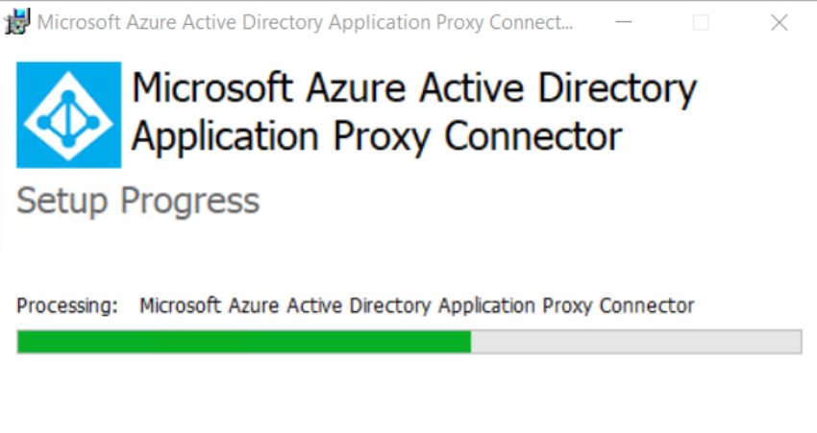
Task: Minimize the connector setup window
Action: [623, 22]
